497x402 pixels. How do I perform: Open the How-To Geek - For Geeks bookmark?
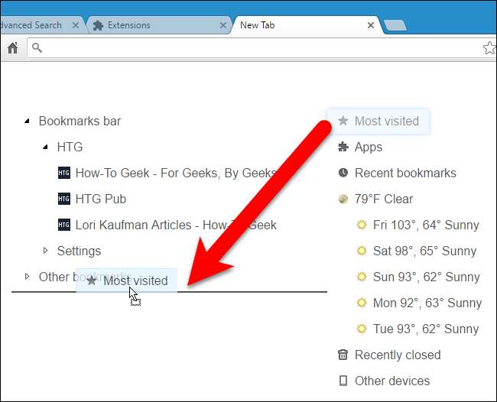point(175,173)
